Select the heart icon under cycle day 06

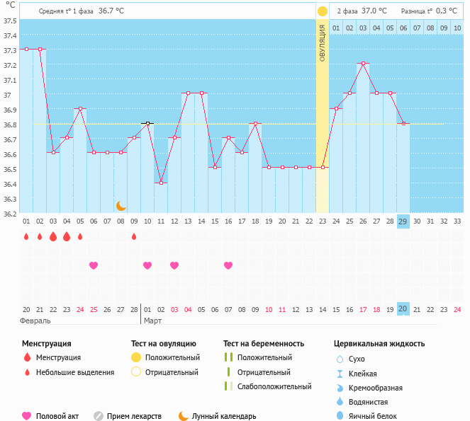pos(94,265)
